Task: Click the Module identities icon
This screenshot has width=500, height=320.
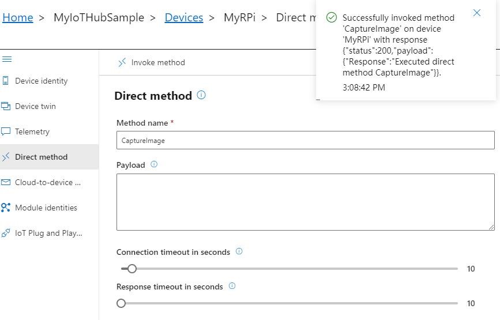Action: 6,208
